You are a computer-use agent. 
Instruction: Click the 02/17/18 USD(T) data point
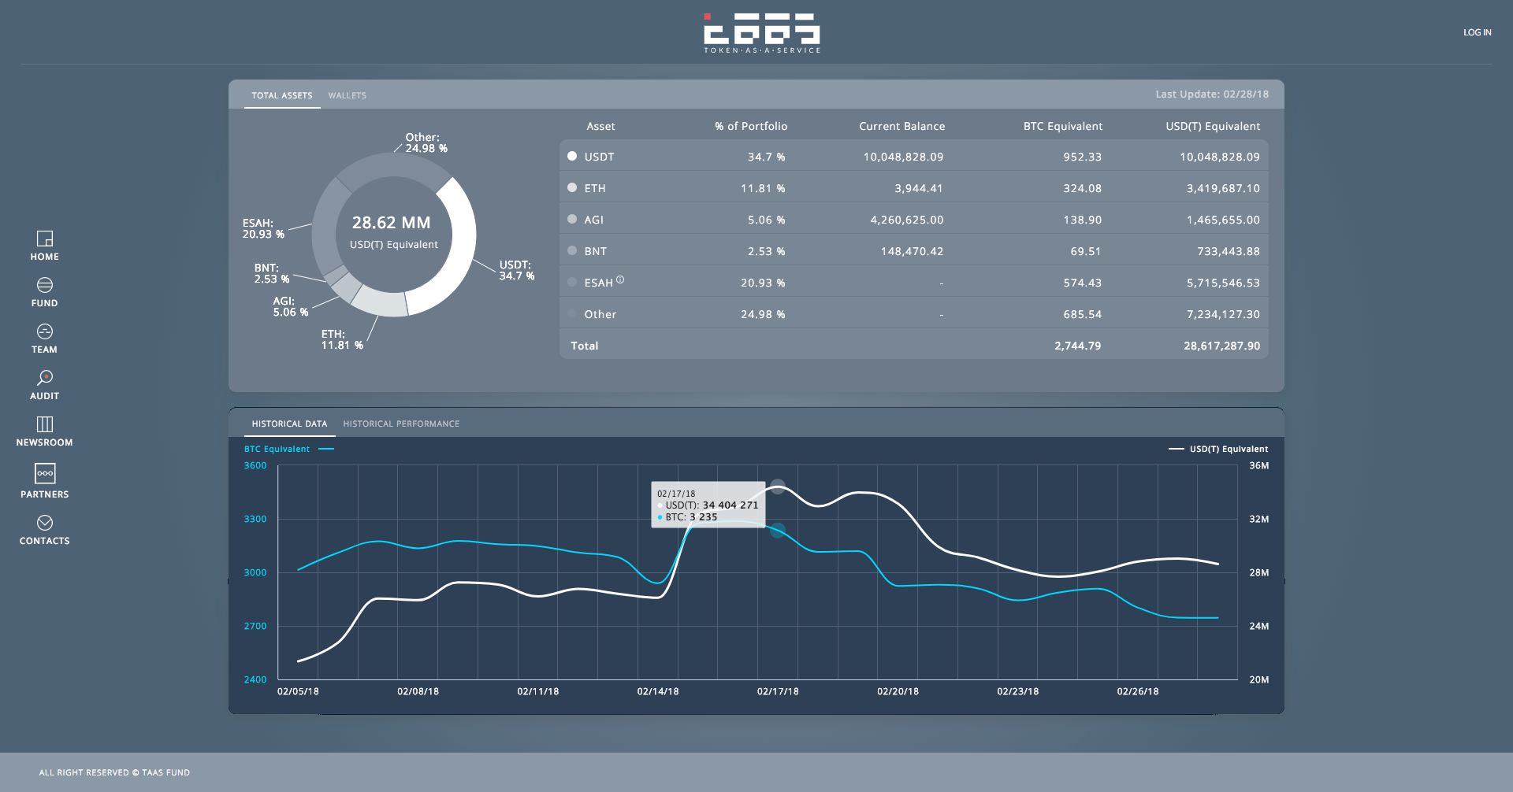pos(778,487)
